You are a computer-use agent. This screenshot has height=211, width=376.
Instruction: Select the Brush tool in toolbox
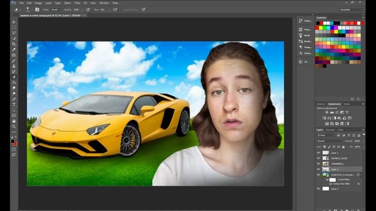(x=14, y=60)
